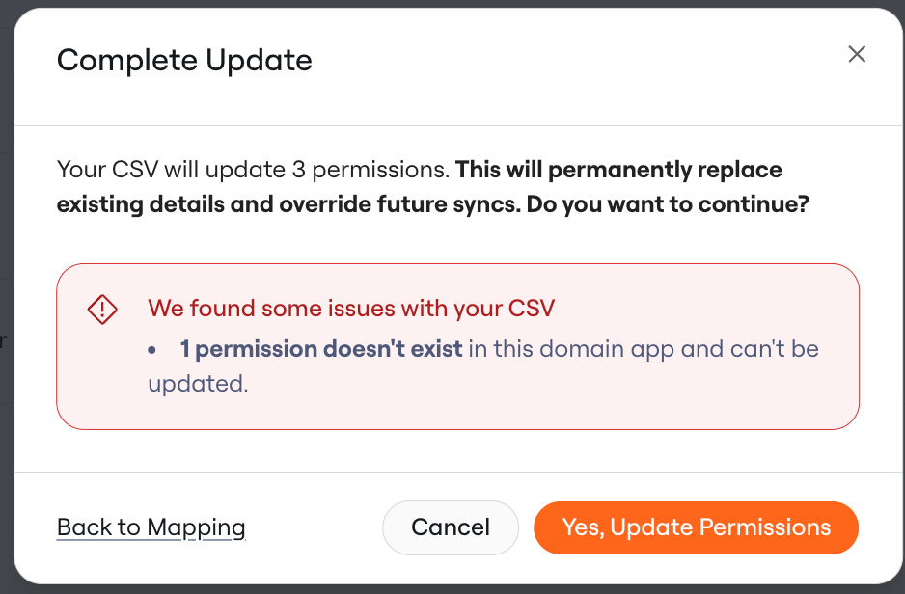
Task: Click the 'existing details and override future syncs' text
Action: [x=288, y=204]
